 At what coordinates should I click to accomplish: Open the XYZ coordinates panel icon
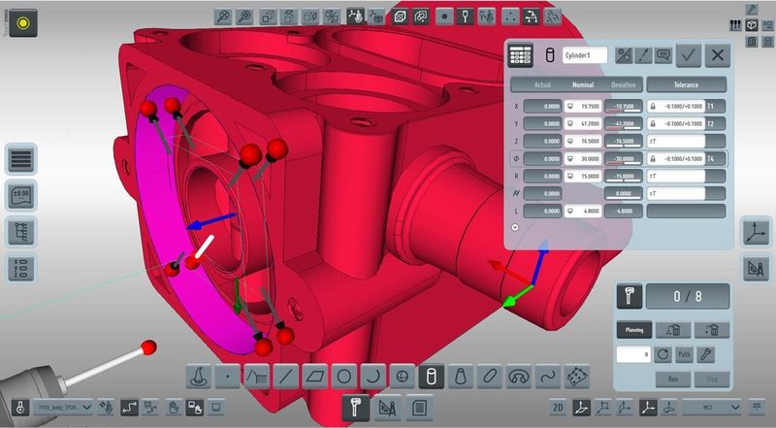[20, 269]
